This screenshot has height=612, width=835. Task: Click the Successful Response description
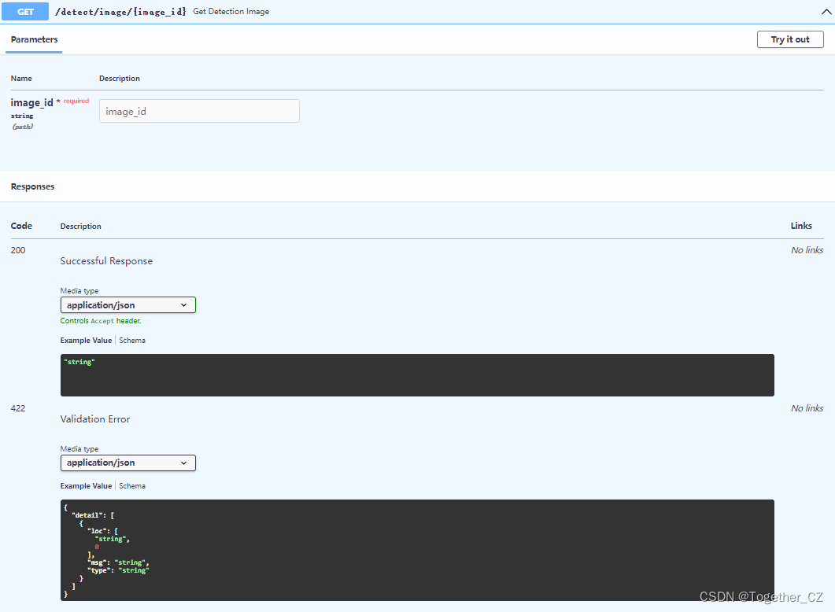coord(106,260)
